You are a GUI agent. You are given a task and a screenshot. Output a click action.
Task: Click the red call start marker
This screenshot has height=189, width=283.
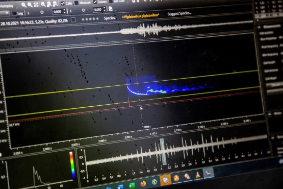tap(129, 102)
